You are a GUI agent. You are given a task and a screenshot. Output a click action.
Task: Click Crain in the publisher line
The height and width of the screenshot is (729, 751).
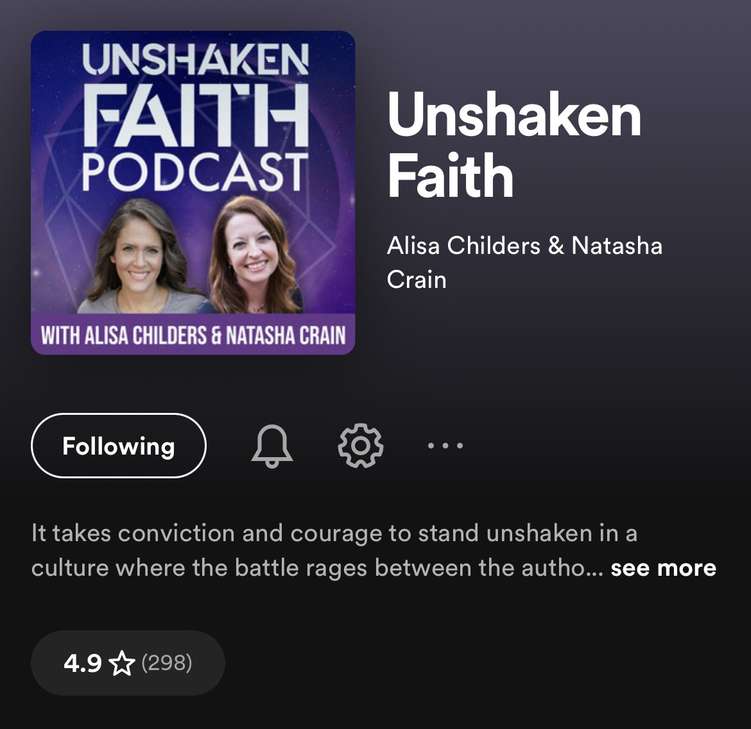(417, 280)
